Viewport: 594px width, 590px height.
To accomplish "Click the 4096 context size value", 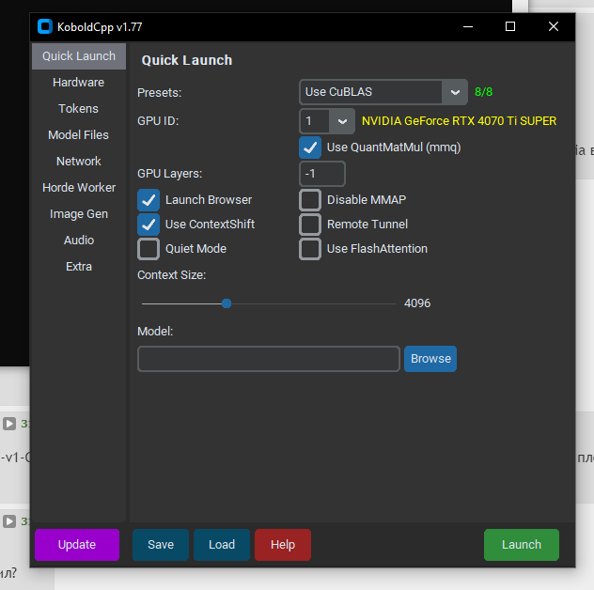I will (x=417, y=303).
